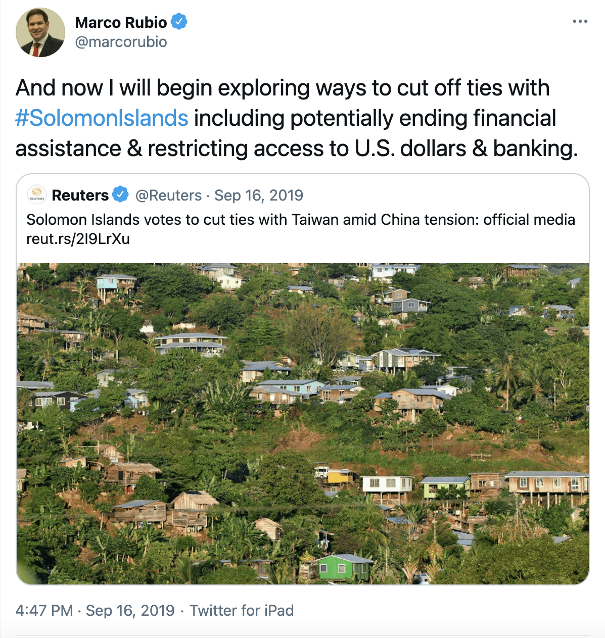Open the #SolomonIslands hashtag

click(102, 118)
